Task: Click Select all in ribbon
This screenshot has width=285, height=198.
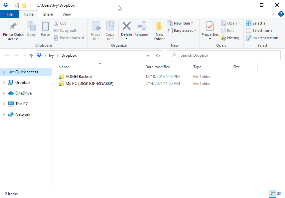Action: point(257,23)
